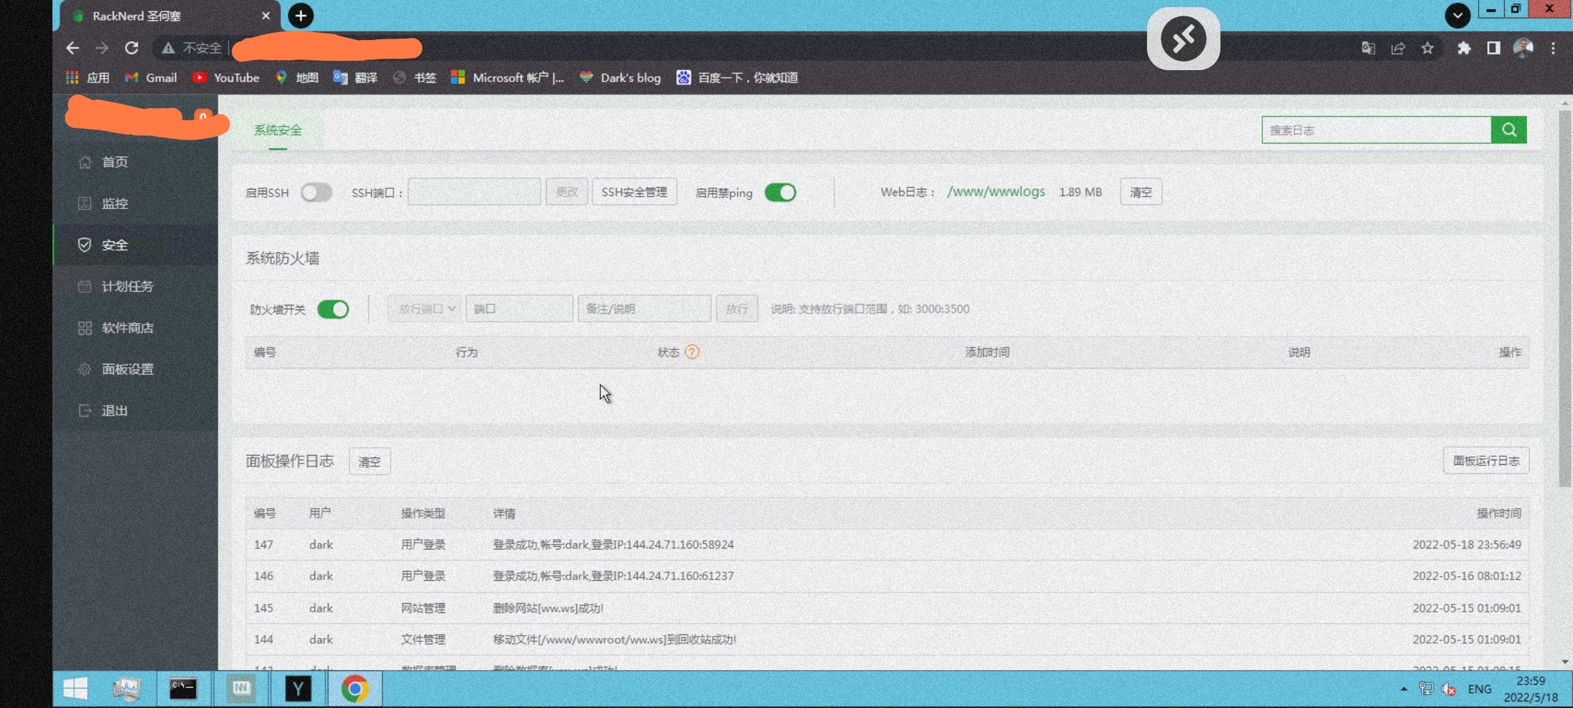Viewport: 1573px width, 708px height.
Task: Open the extensions puzzle icon
Action: 1464,48
